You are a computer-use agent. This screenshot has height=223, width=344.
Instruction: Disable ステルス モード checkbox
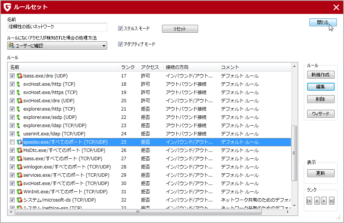pos(121,29)
